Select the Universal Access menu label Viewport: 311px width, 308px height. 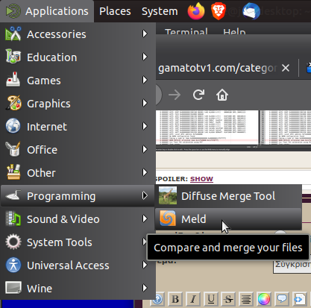coord(68,265)
